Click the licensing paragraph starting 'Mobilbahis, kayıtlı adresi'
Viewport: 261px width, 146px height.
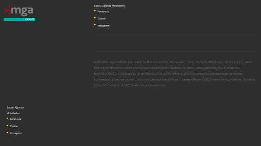[x=175, y=74]
